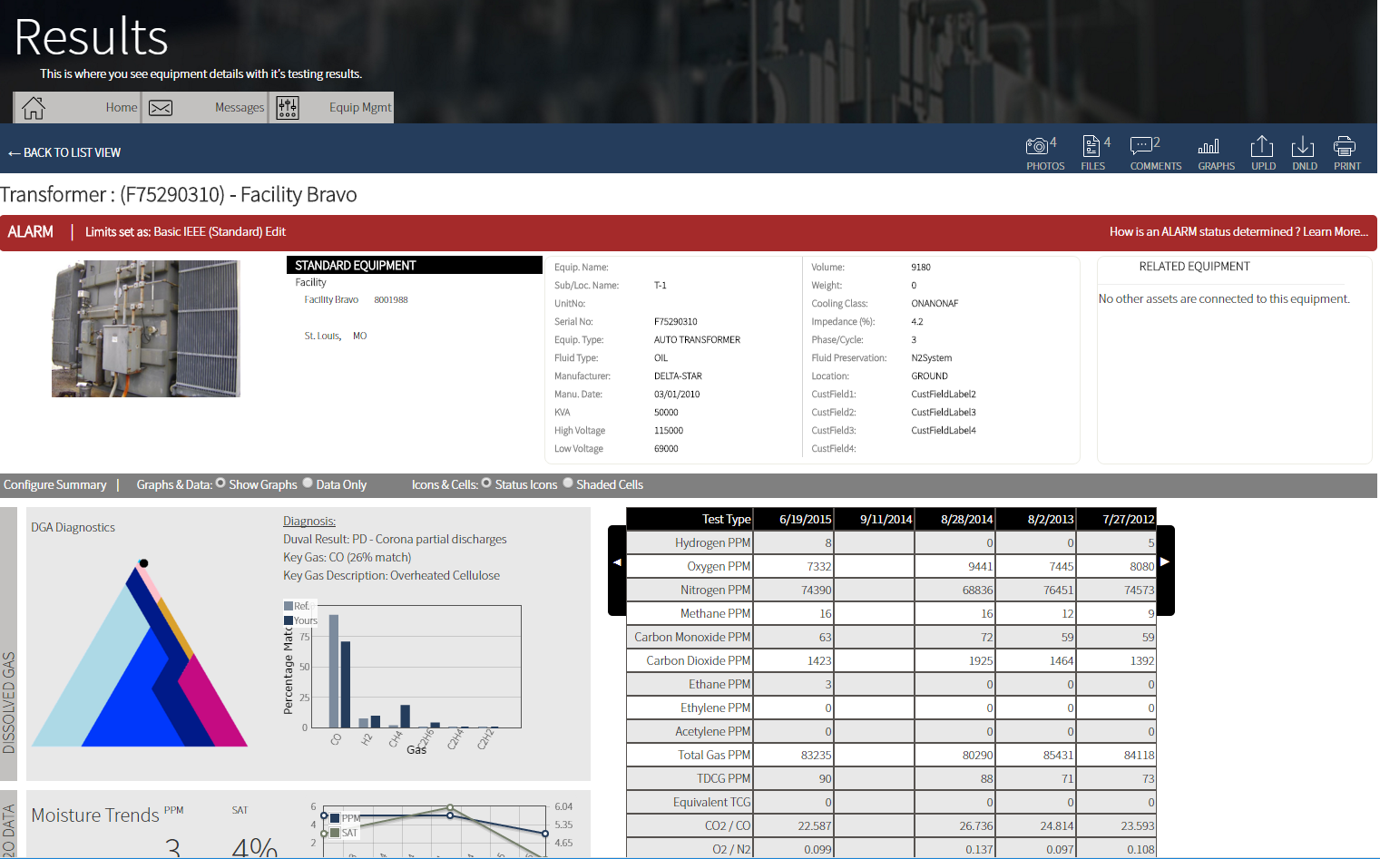Viewport: 1380px width, 859px height.
Task: Open the Graphs icon
Action: (1216, 150)
